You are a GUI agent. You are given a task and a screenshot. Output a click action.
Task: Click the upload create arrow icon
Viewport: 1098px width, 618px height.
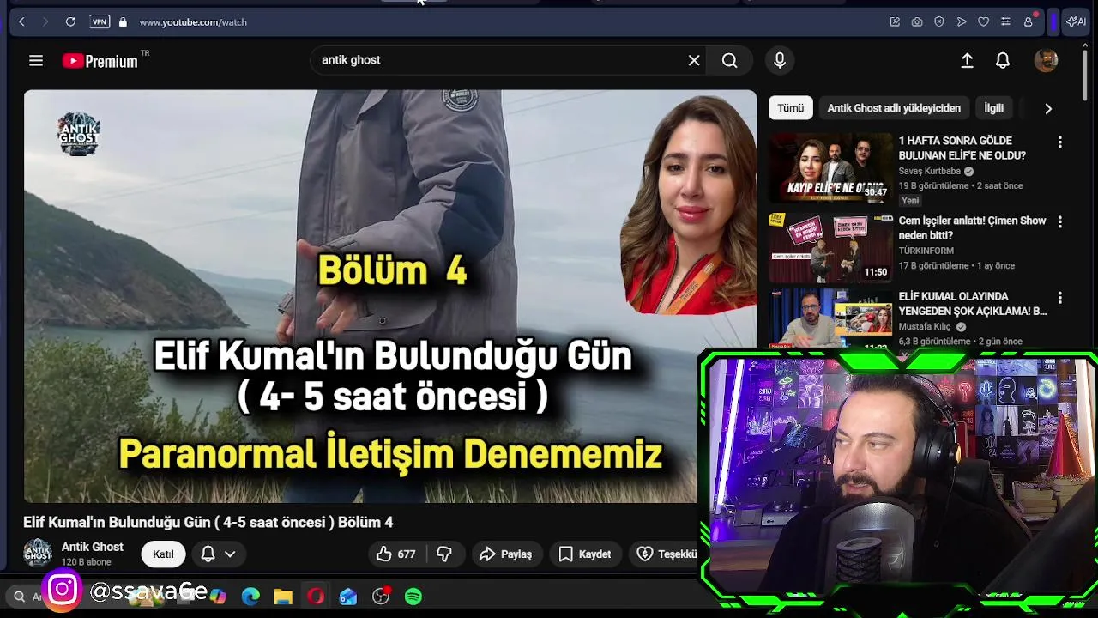point(967,60)
